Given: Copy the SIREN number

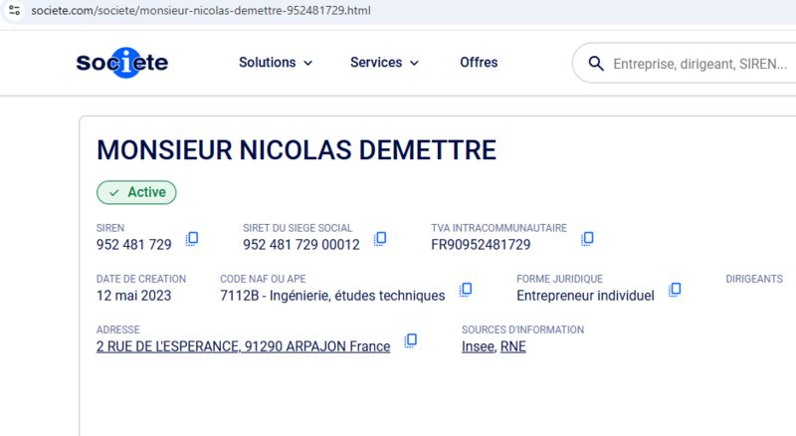Looking at the screenshot, I should [192, 238].
